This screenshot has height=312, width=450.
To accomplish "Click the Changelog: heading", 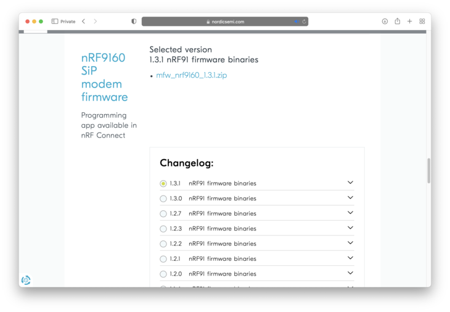I will (x=187, y=163).
